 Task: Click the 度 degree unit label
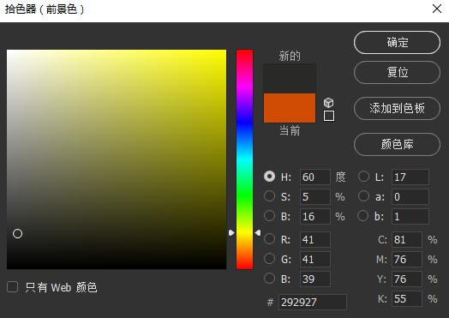click(340, 177)
